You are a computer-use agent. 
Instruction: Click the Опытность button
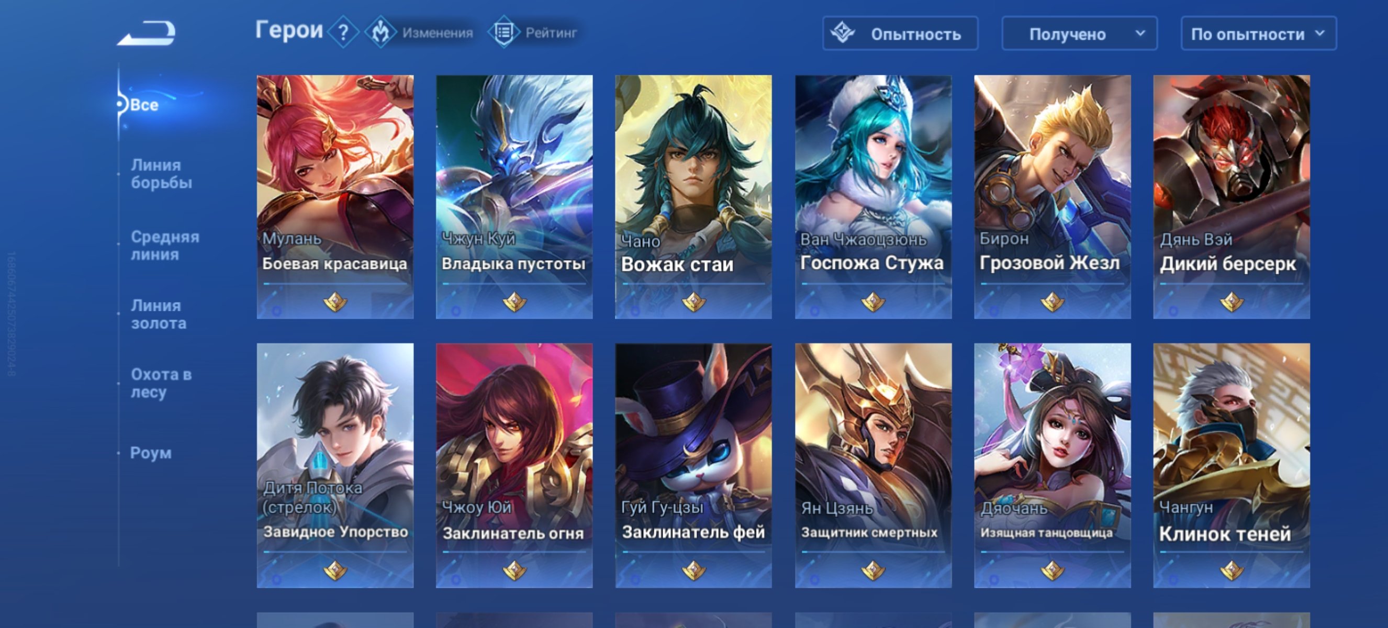tap(900, 33)
